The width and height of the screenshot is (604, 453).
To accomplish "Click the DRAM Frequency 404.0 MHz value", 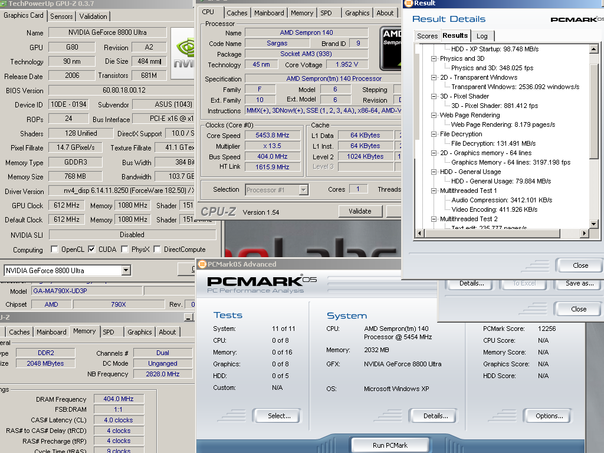I will pyautogui.click(x=118, y=399).
